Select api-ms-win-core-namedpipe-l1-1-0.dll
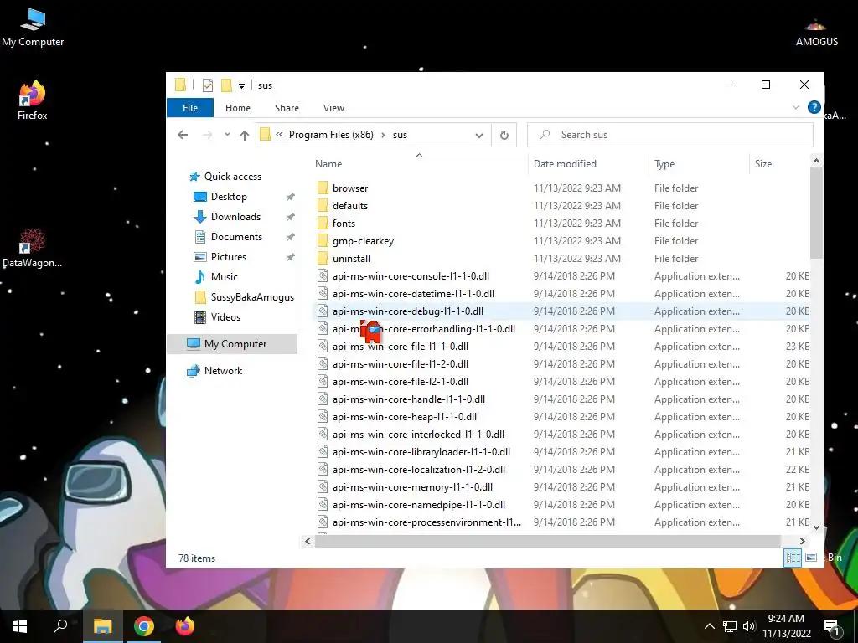The image size is (858, 643). click(x=419, y=505)
